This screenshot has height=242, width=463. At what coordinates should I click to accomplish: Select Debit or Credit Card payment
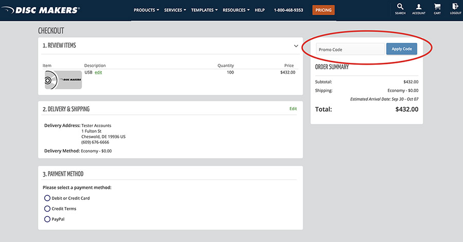[x=47, y=198]
